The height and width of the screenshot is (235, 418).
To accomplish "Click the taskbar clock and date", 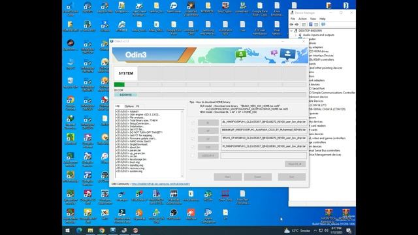I will click(x=336, y=230).
